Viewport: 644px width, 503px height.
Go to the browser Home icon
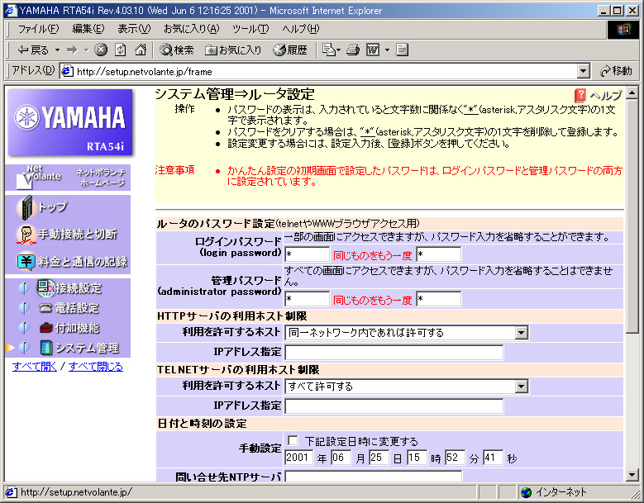(139, 50)
